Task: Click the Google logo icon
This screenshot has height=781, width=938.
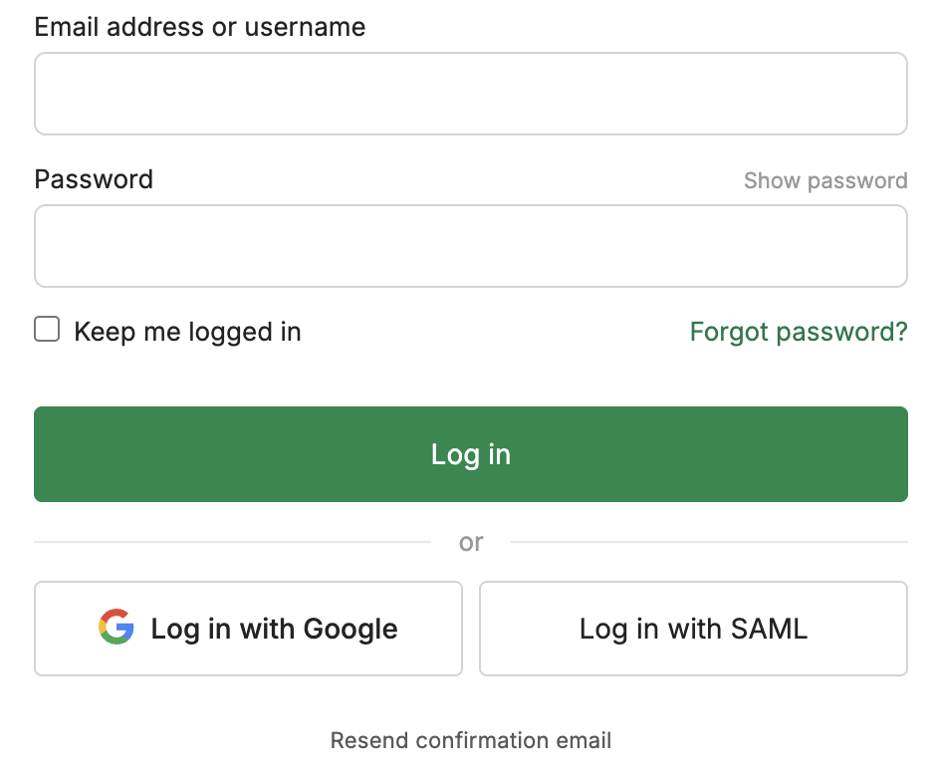Action: tap(117, 628)
